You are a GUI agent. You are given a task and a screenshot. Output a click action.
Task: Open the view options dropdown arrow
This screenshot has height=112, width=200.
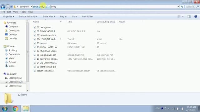pos(183,16)
